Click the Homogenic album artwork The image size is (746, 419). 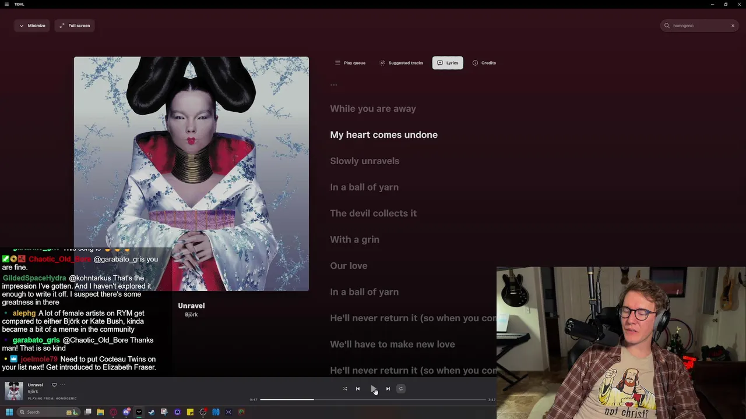(x=191, y=173)
